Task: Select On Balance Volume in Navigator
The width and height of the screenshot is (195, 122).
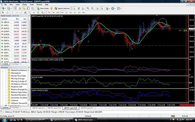Action: pos(19,84)
